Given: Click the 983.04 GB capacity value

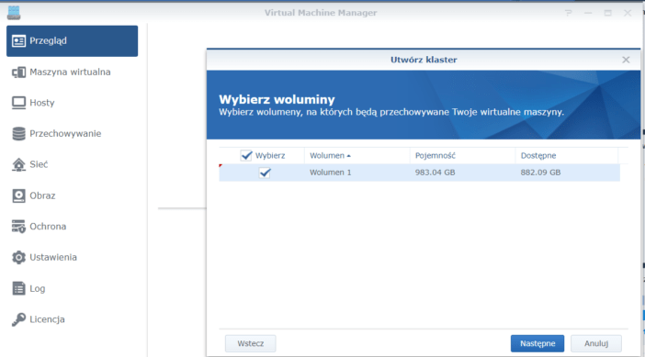Looking at the screenshot, I should pyautogui.click(x=435, y=173).
